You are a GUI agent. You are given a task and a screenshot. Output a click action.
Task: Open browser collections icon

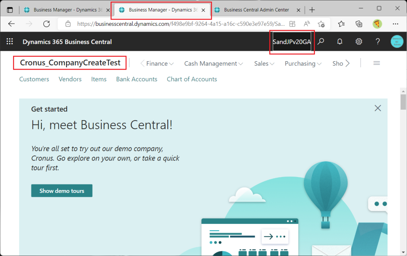point(359,24)
